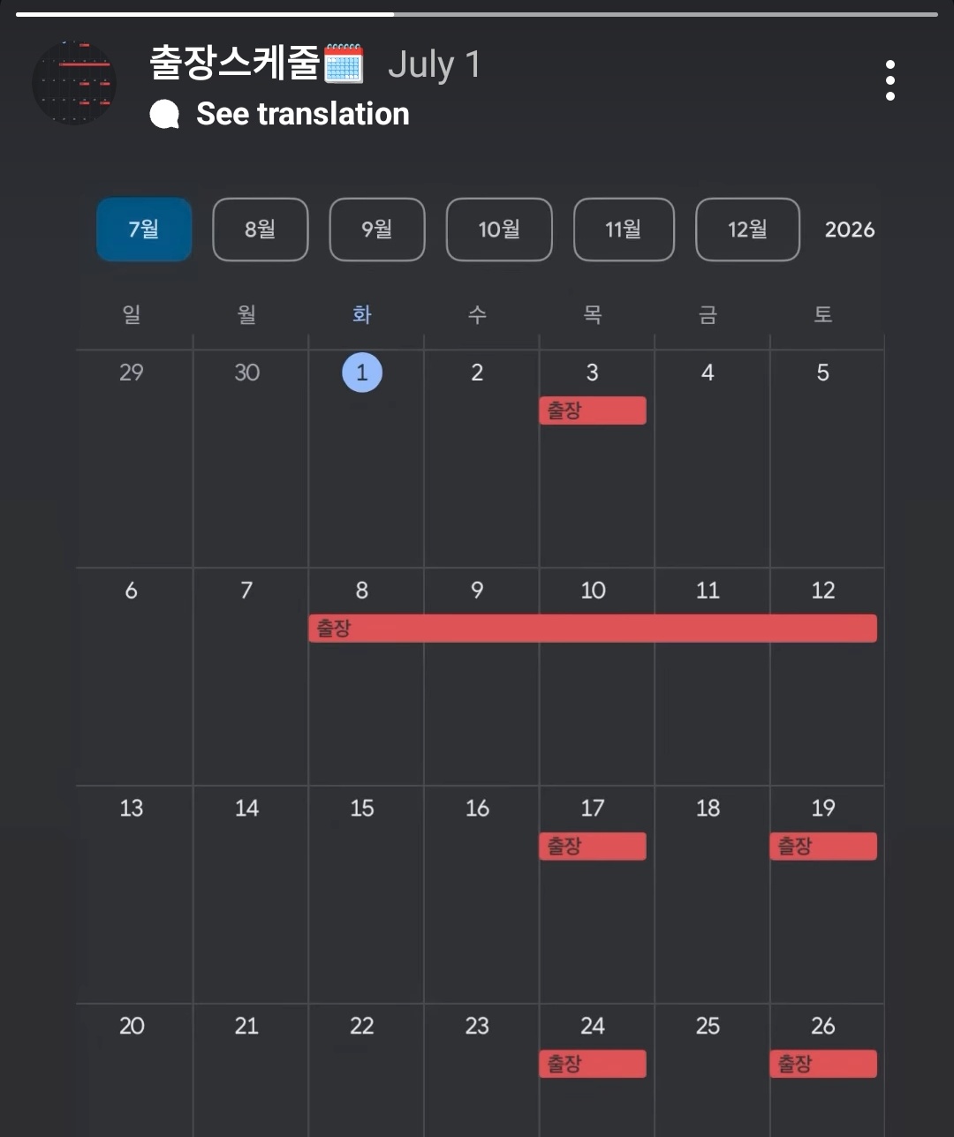Open the 출장 event on July 17
Image resolution: width=954 pixels, height=1137 pixels.
point(593,846)
